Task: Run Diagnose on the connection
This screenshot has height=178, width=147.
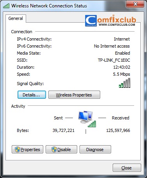Action: click(x=95, y=150)
